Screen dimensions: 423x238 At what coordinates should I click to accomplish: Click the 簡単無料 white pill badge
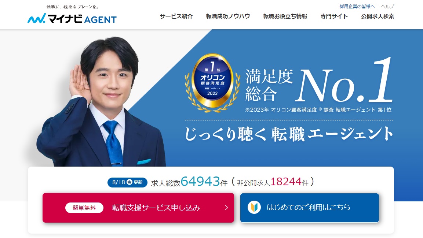84,208
